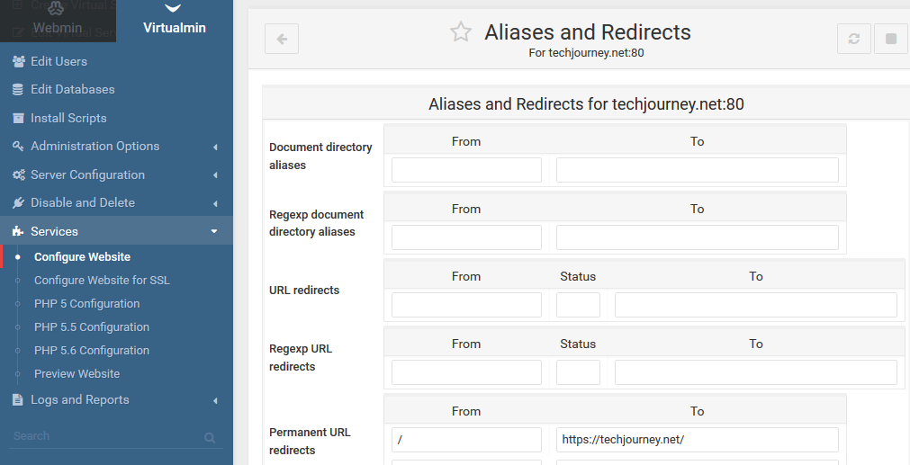This screenshot has height=465, width=910.
Task: Focus URL redirects From field
Action: pyautogui.click(x=466, y=305)
